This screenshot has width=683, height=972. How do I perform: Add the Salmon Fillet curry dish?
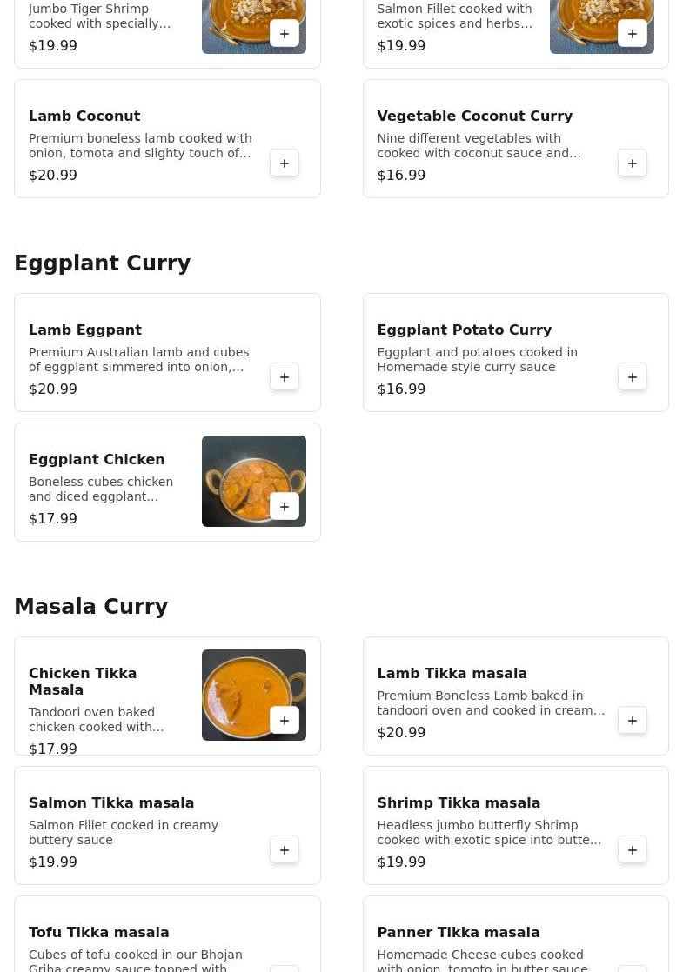click(633, 34)
